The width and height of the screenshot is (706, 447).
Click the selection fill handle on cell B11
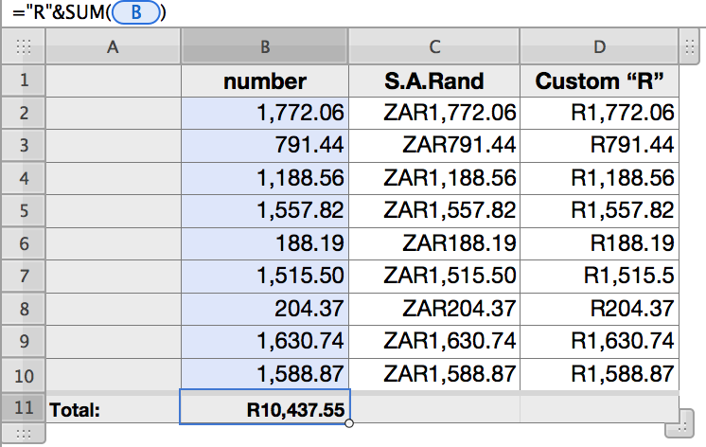(350, 423)
